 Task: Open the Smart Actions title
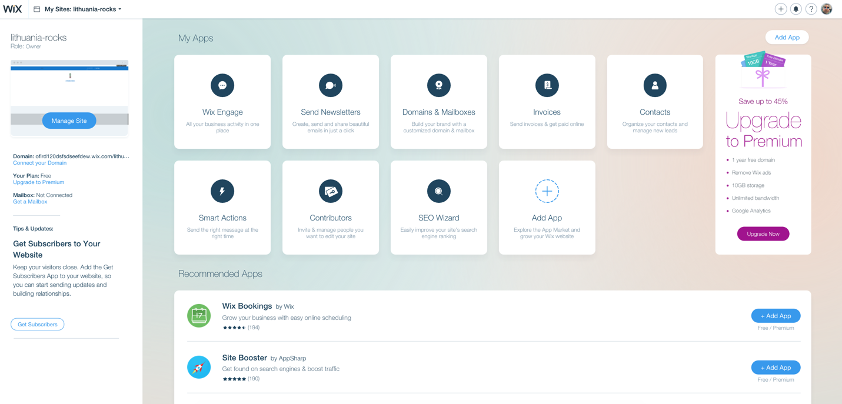222,218
